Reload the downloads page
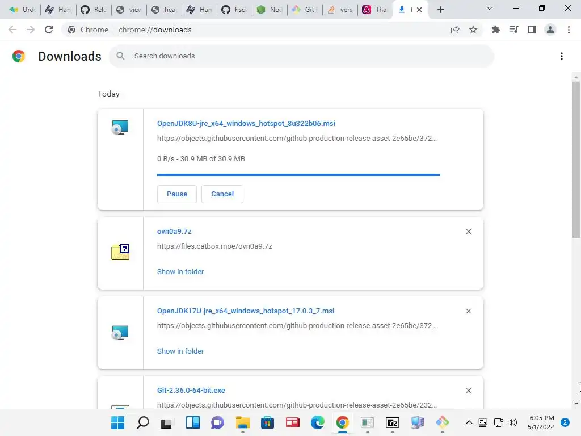Image resolution: width=581 pixels, height=436 pixels. point(49,30)
